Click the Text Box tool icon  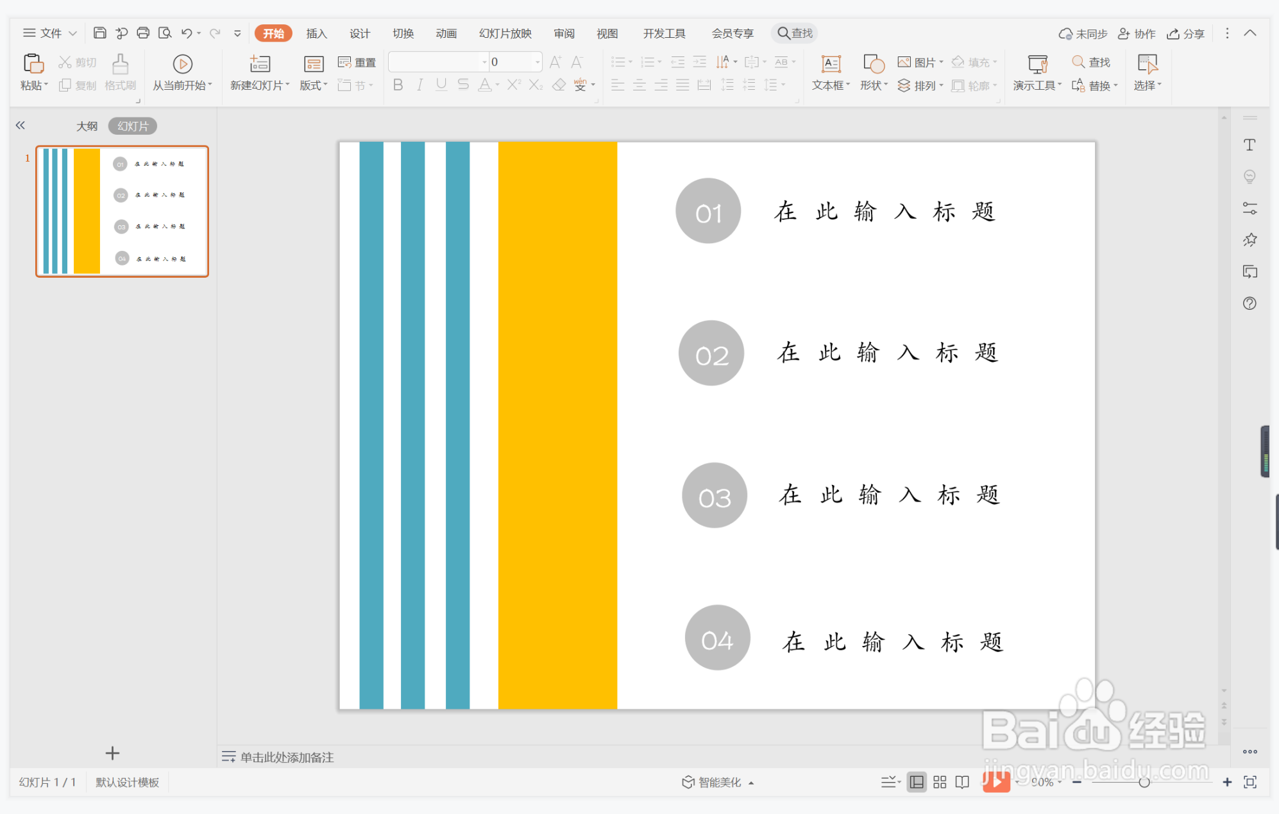[x=831, y=64]
